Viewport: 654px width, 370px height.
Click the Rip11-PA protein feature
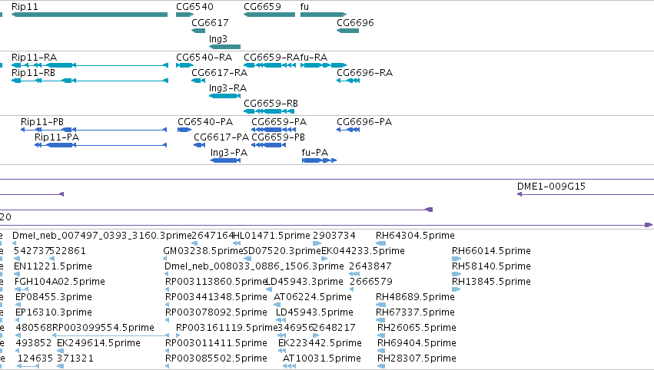pos(101,145)
